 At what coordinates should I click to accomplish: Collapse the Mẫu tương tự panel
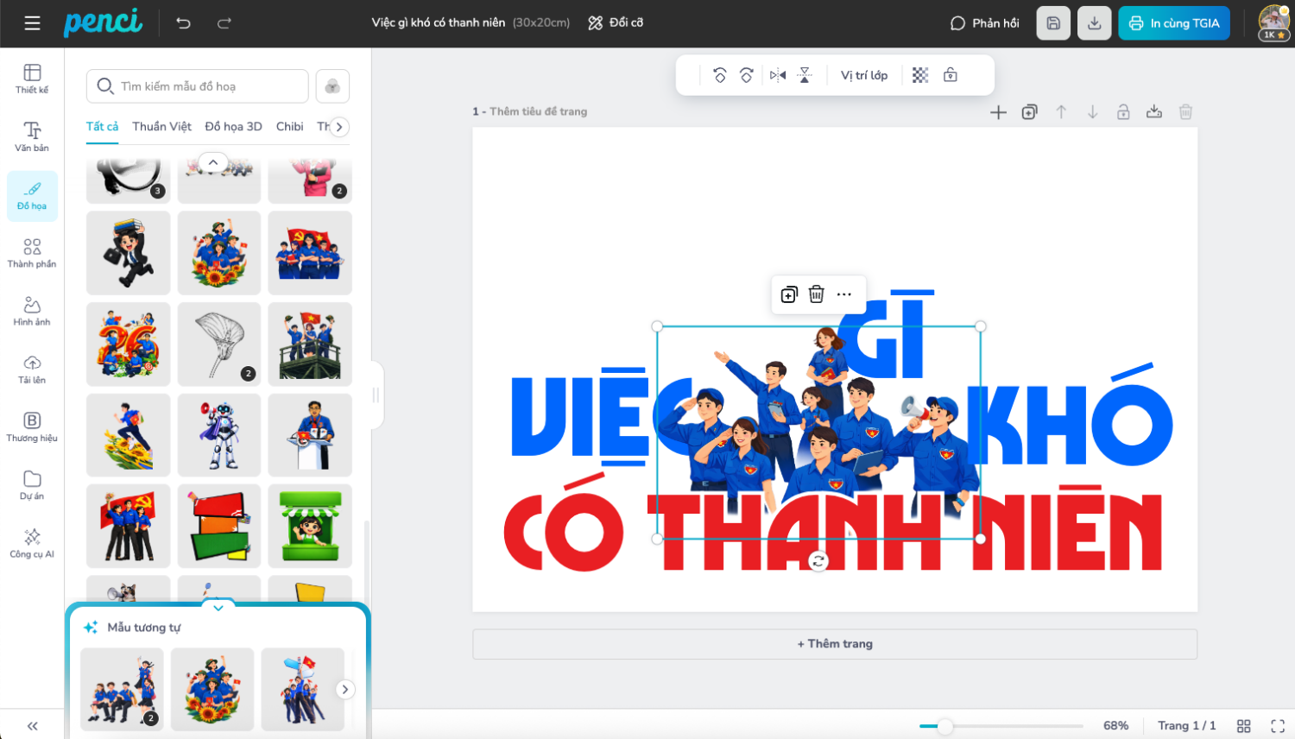(218, 608)
